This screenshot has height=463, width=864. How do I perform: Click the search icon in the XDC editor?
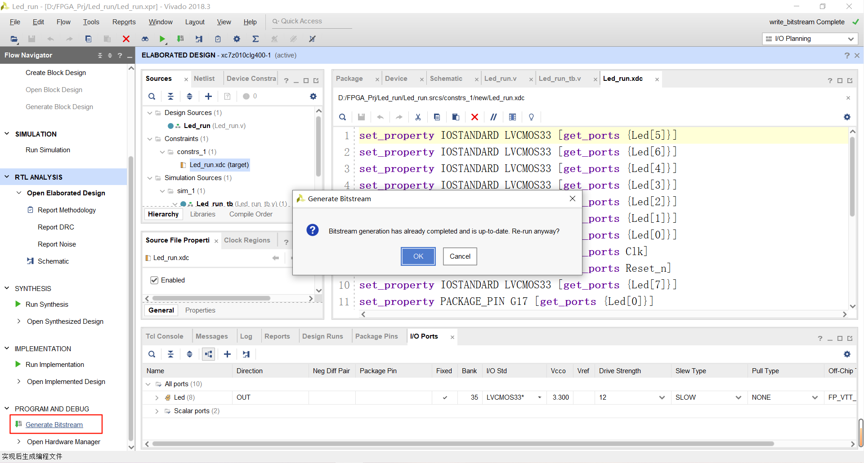pos(342,117)
